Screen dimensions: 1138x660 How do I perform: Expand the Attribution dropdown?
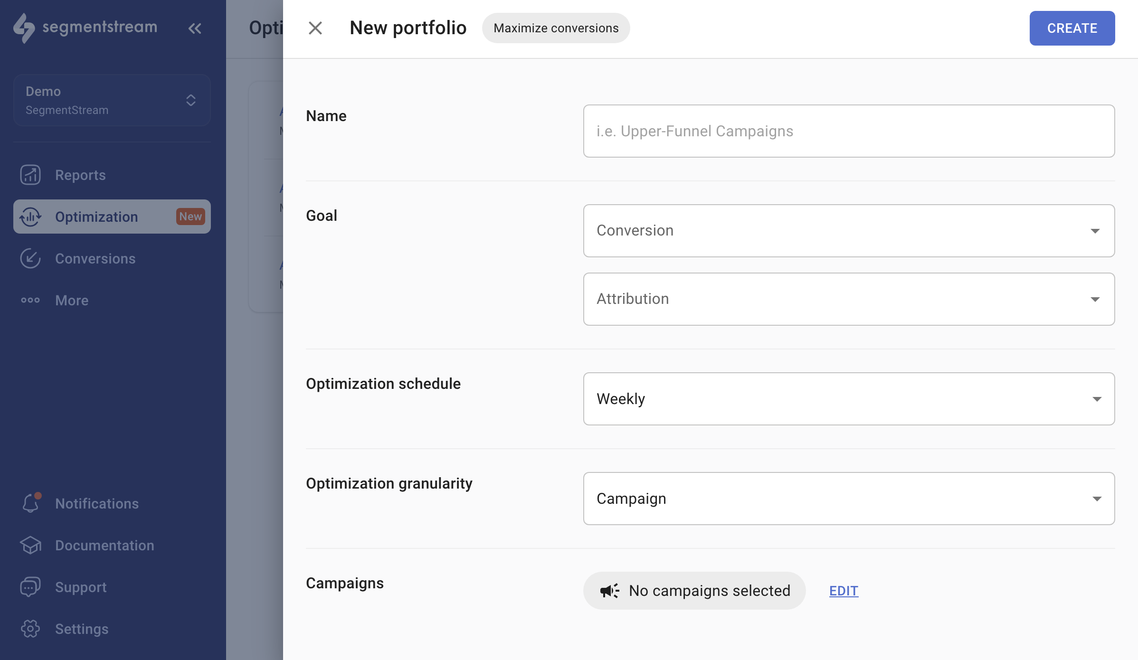848,299
